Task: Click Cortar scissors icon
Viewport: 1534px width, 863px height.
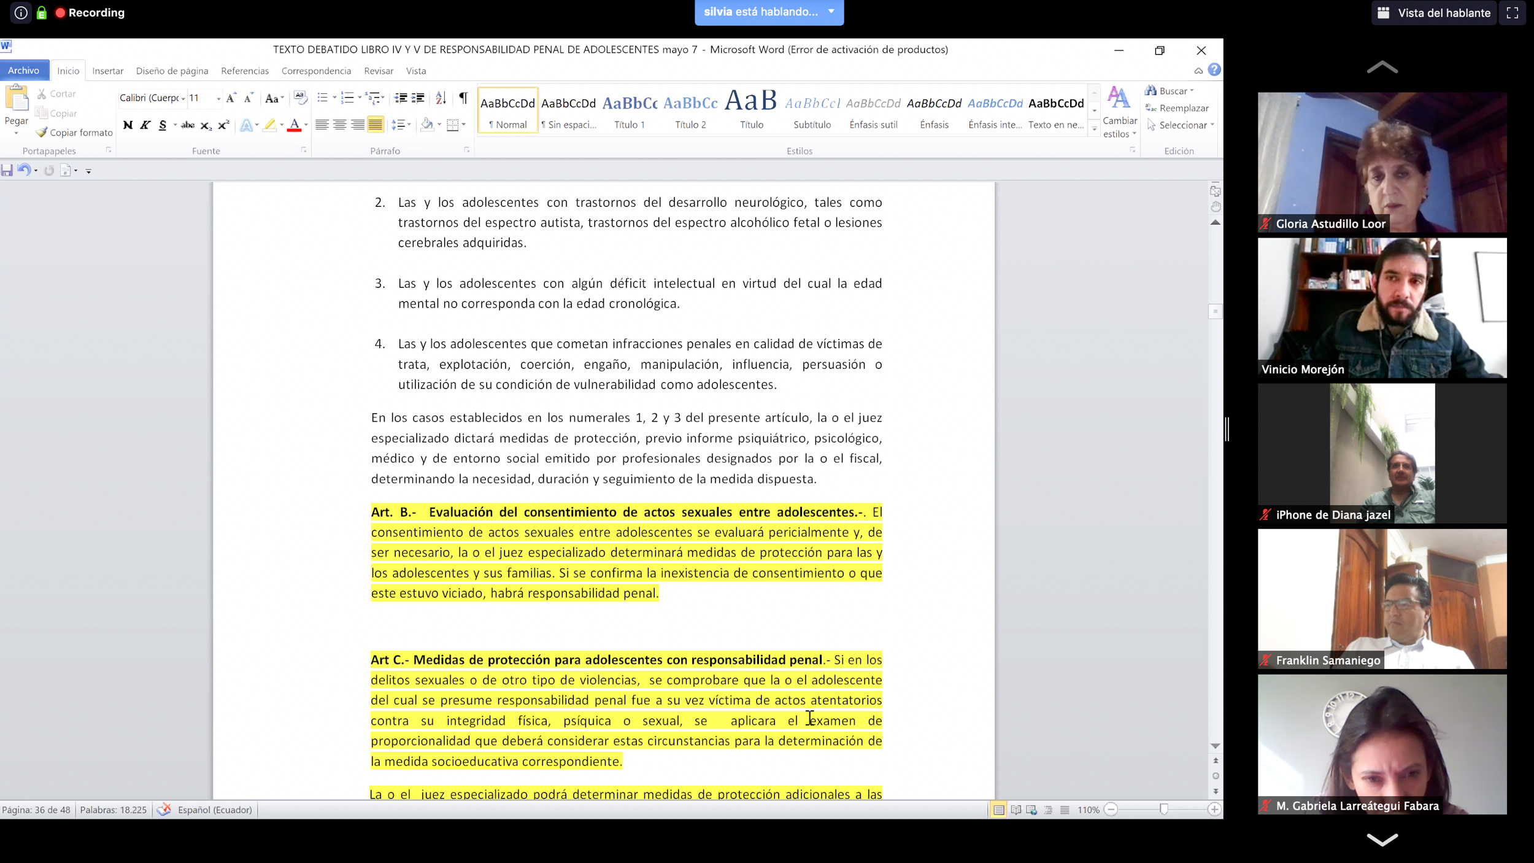Action: 42,93
